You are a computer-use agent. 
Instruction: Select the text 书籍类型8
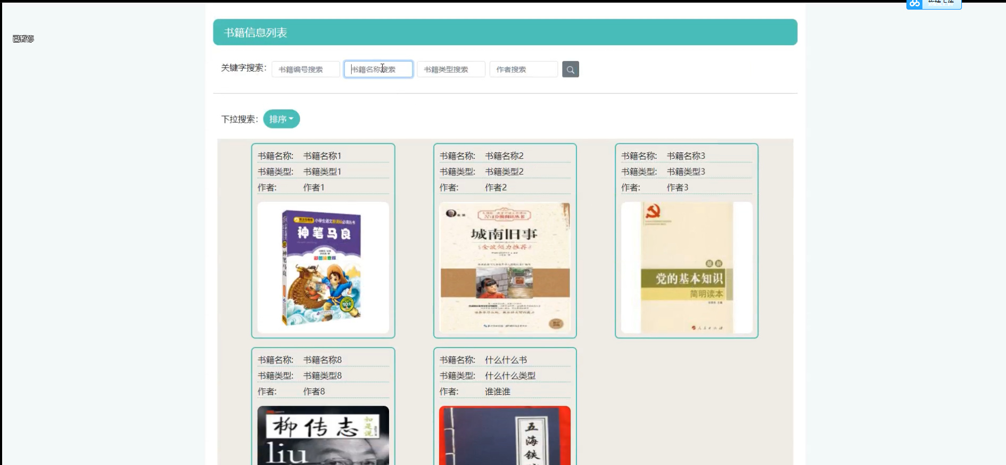point(323,376)
